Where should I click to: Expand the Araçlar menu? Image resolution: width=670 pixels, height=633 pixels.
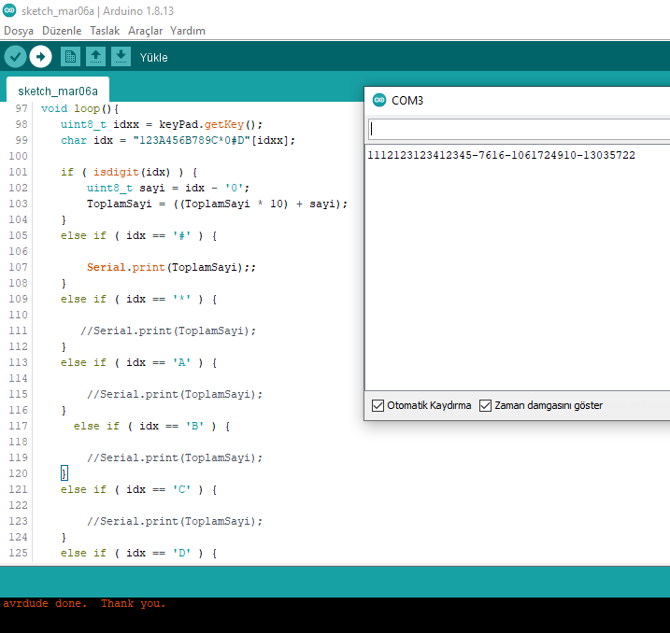(x=145, y=31)
